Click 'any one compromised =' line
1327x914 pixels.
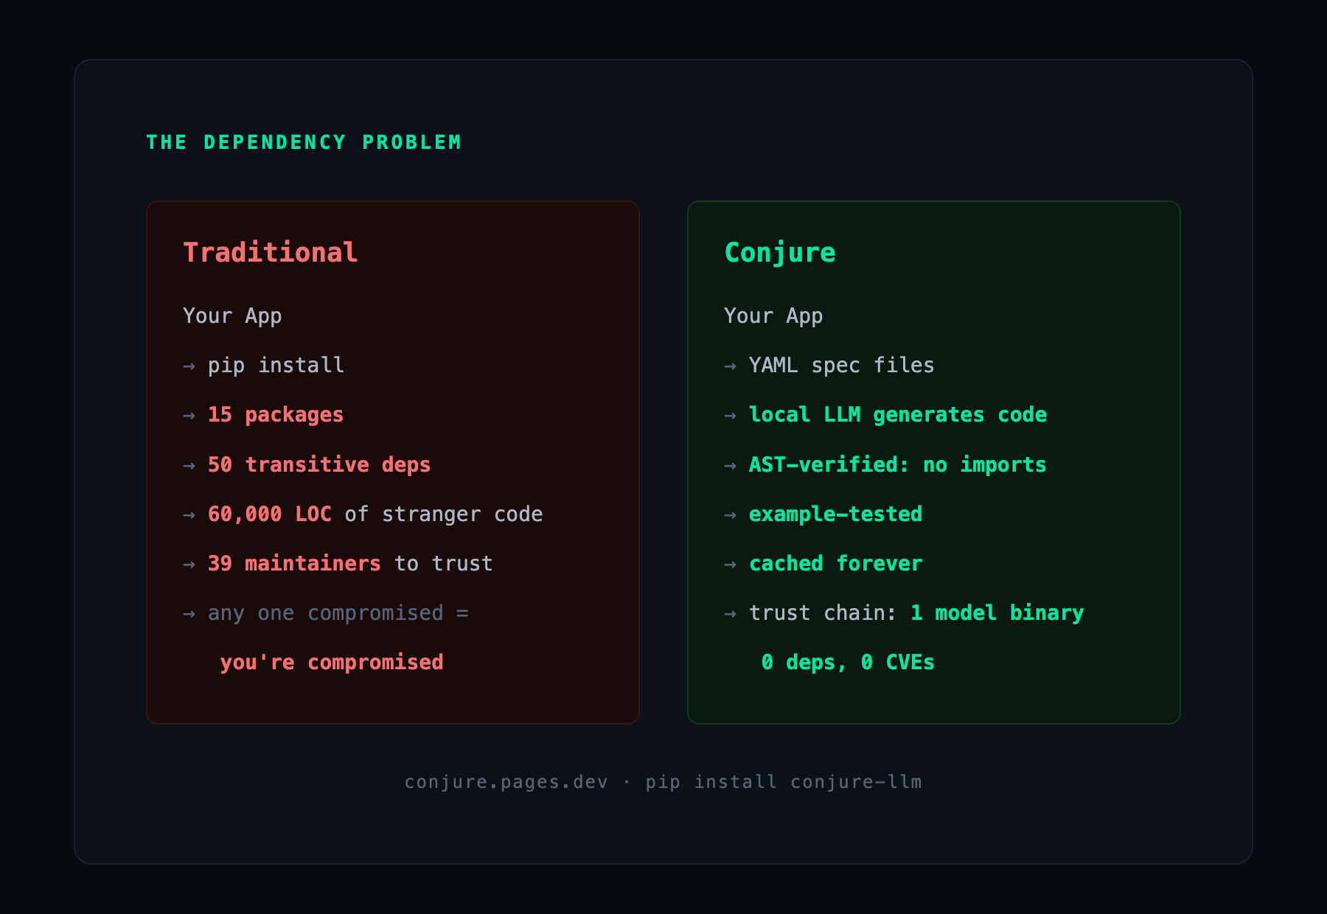[x=338, y=613]
